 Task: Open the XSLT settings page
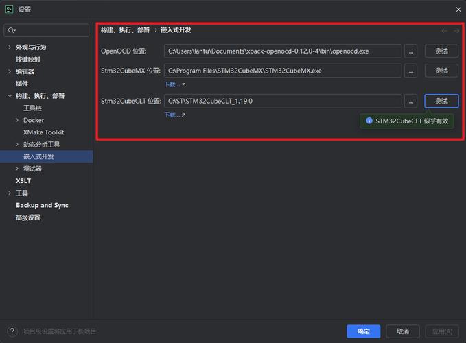click(x=23, y=181)
